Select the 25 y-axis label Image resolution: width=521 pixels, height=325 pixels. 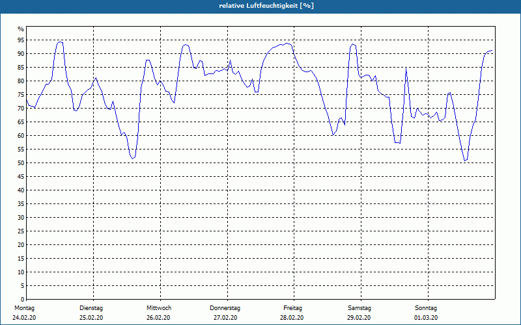[x=21, y=231]
